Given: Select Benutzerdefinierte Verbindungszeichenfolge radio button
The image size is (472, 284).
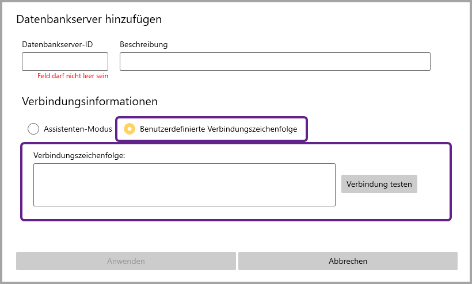Looking at the screenshot, I should [x=130, y=129].
